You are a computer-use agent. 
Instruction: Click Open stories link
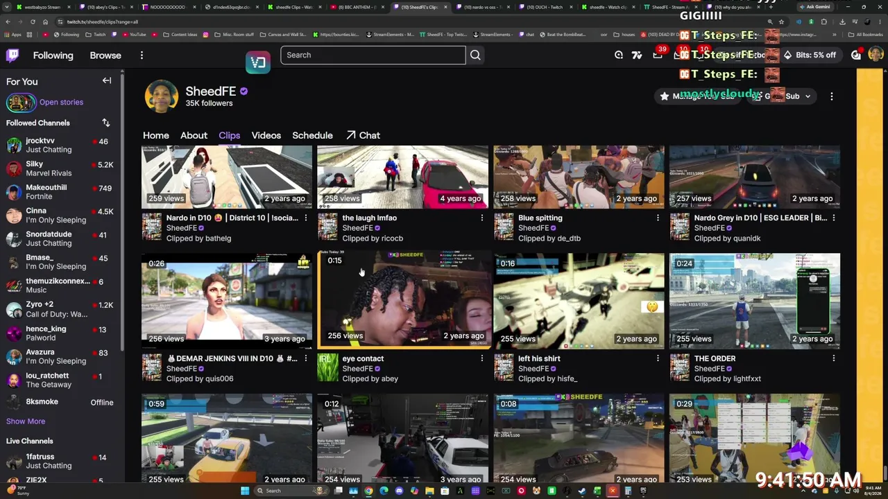(x=61, y=102)
